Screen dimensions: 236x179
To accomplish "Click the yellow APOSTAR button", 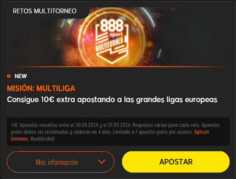I will pos(176,162).
